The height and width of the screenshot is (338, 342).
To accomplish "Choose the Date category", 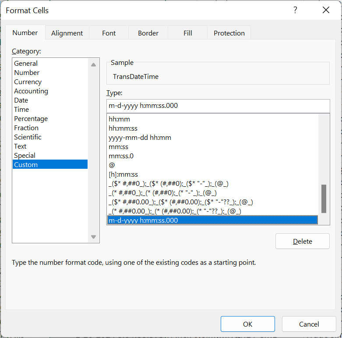I will point(21,100).
